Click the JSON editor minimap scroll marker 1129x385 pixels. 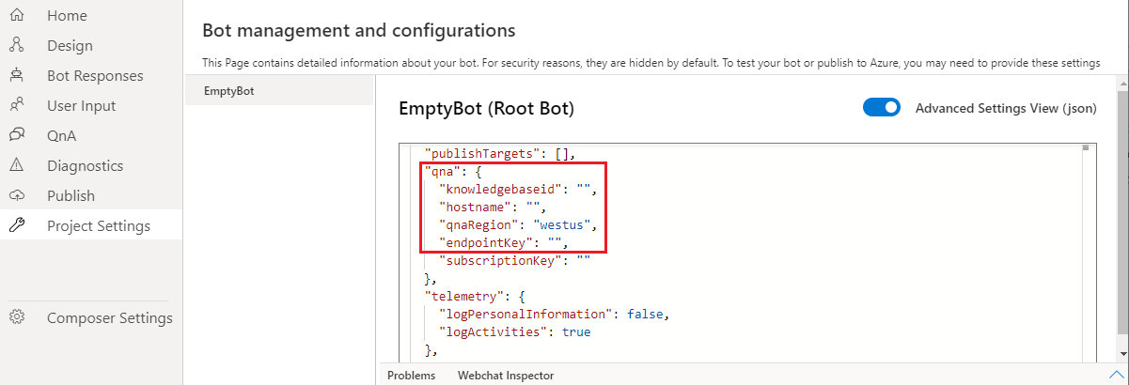tap(1085, 147)
